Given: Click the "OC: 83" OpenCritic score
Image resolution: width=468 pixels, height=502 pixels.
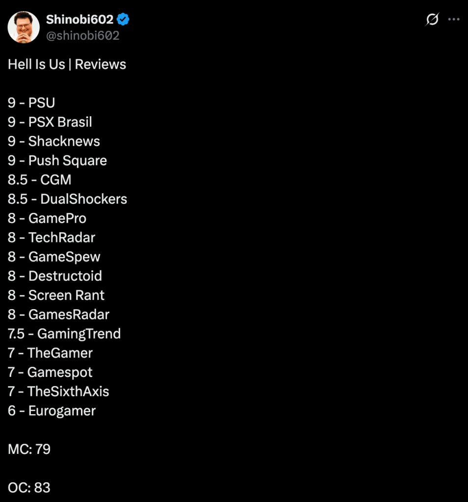Looking at the screenshot, I should (29, 487).
